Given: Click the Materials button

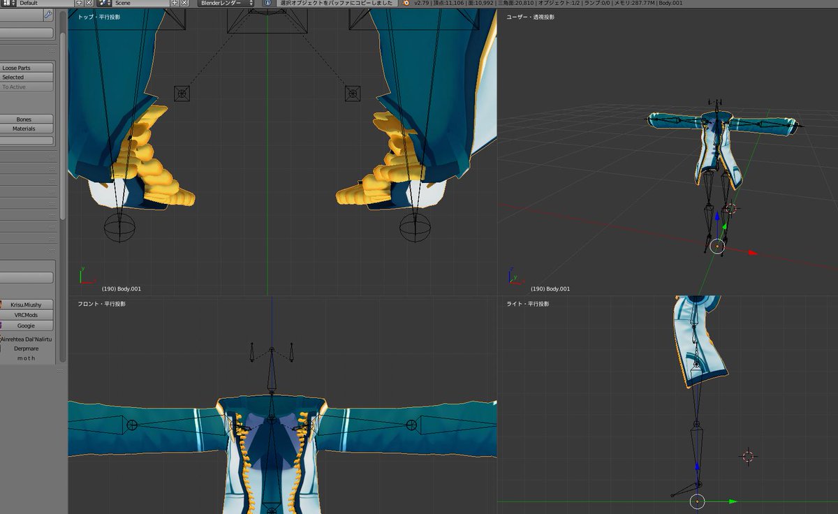Looking at the screenshot, I should click(x=27, y=128).
